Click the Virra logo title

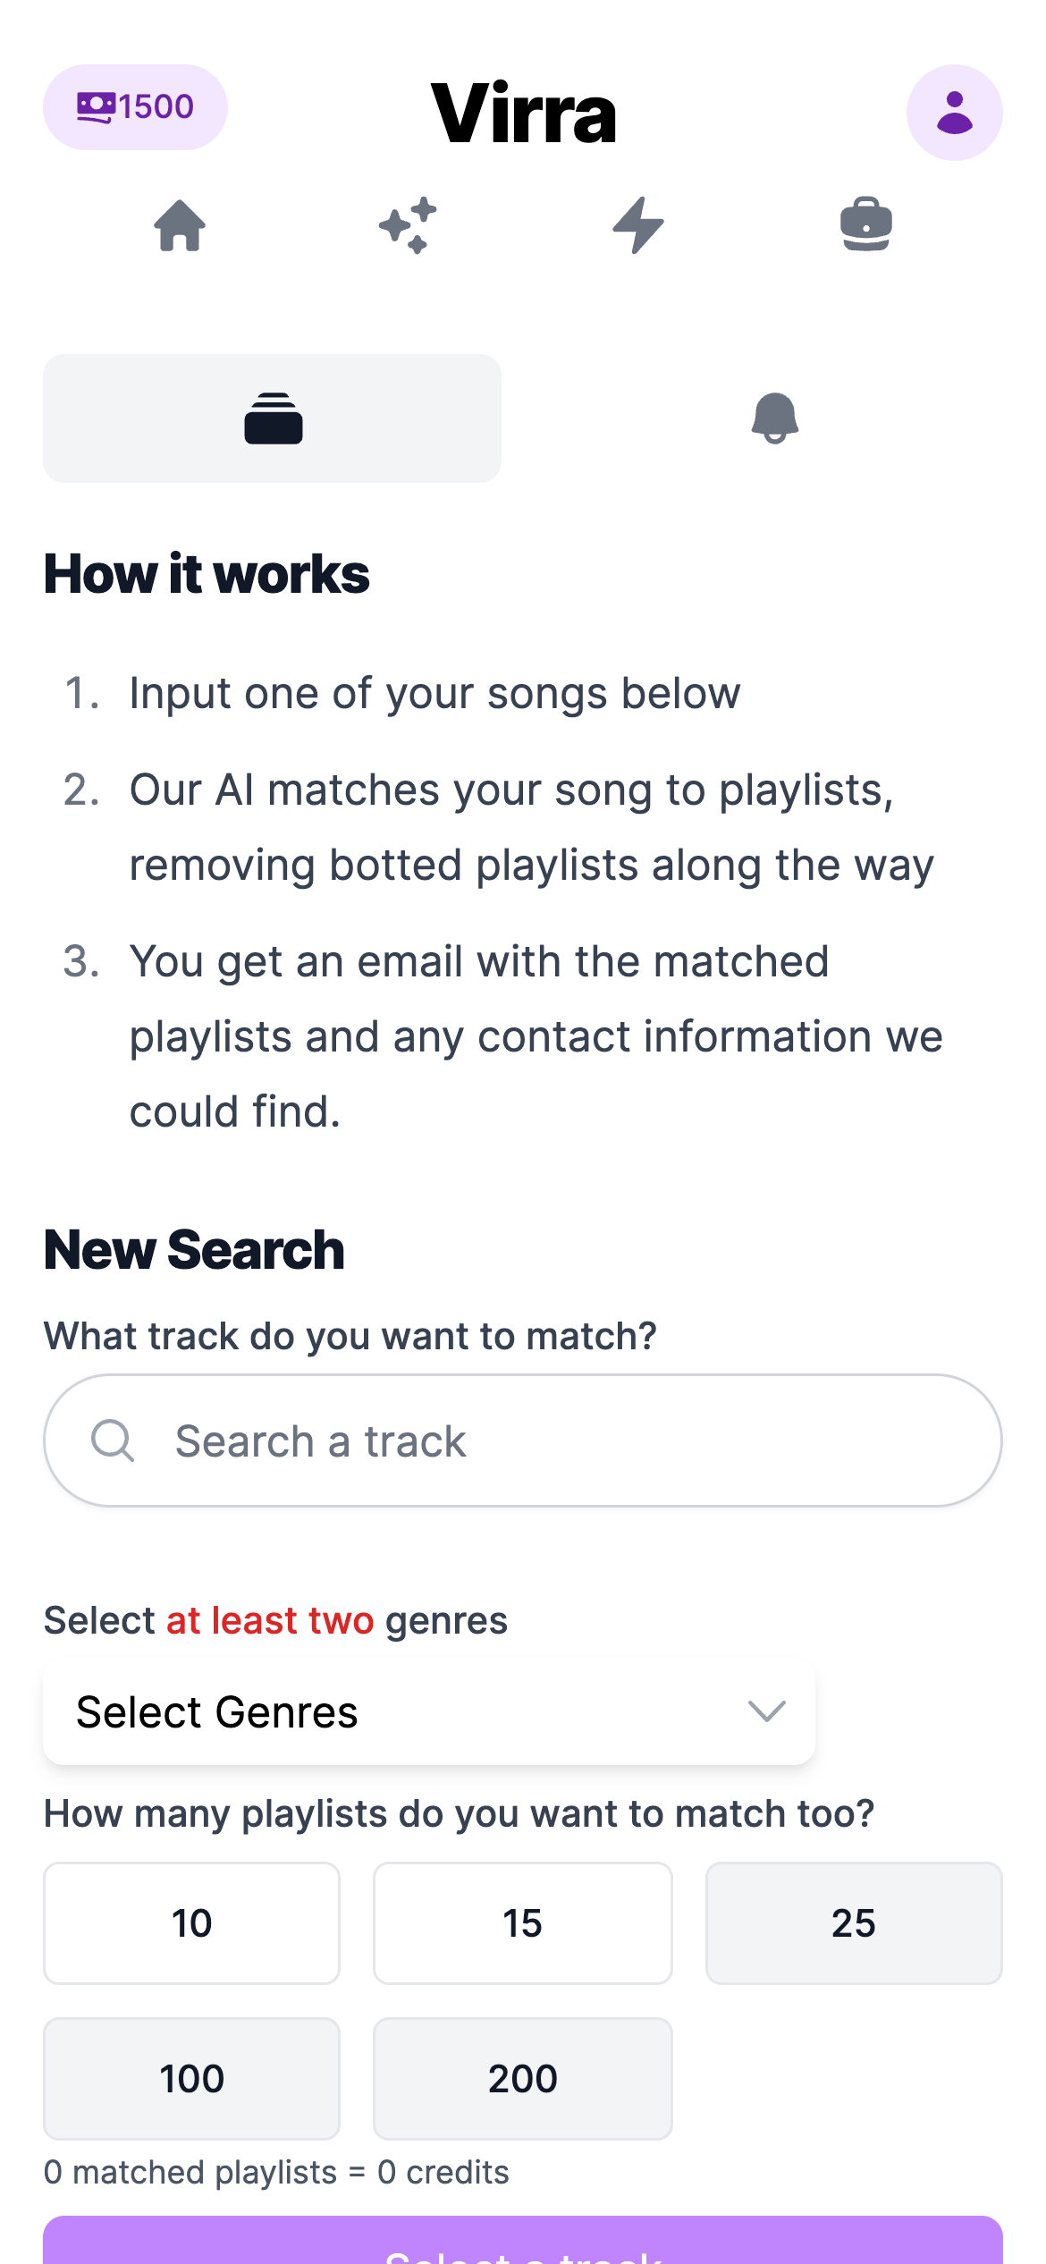523,113
